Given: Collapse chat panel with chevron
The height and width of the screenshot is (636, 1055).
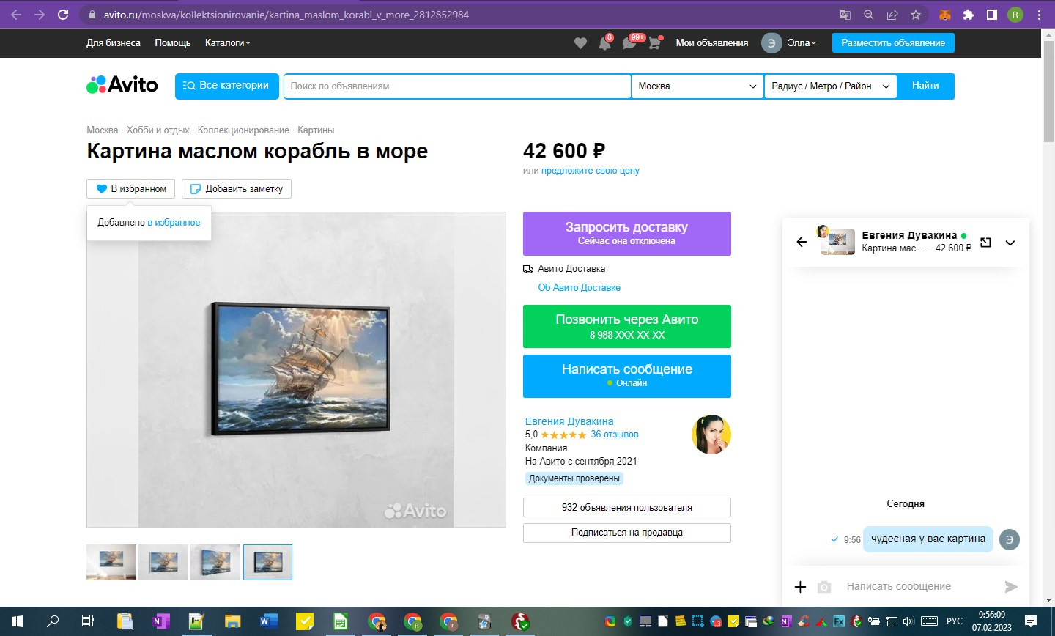Looking at the screenshot, I should 1010,243.
